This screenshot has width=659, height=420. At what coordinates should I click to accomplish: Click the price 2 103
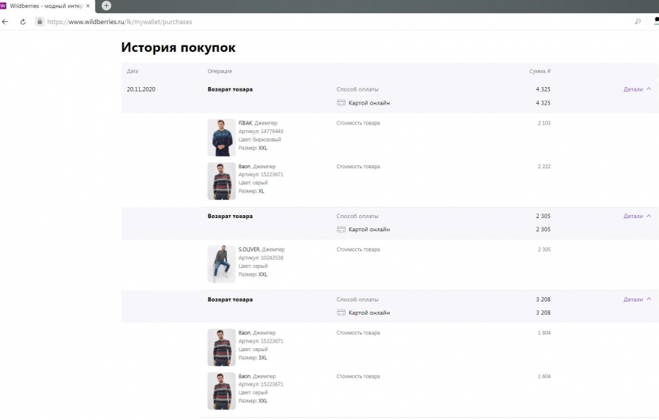(544, 123)
